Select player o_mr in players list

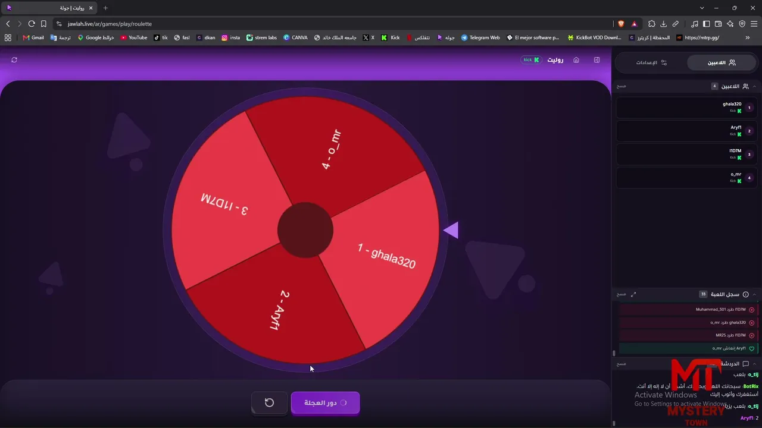[x=686, y=177]
